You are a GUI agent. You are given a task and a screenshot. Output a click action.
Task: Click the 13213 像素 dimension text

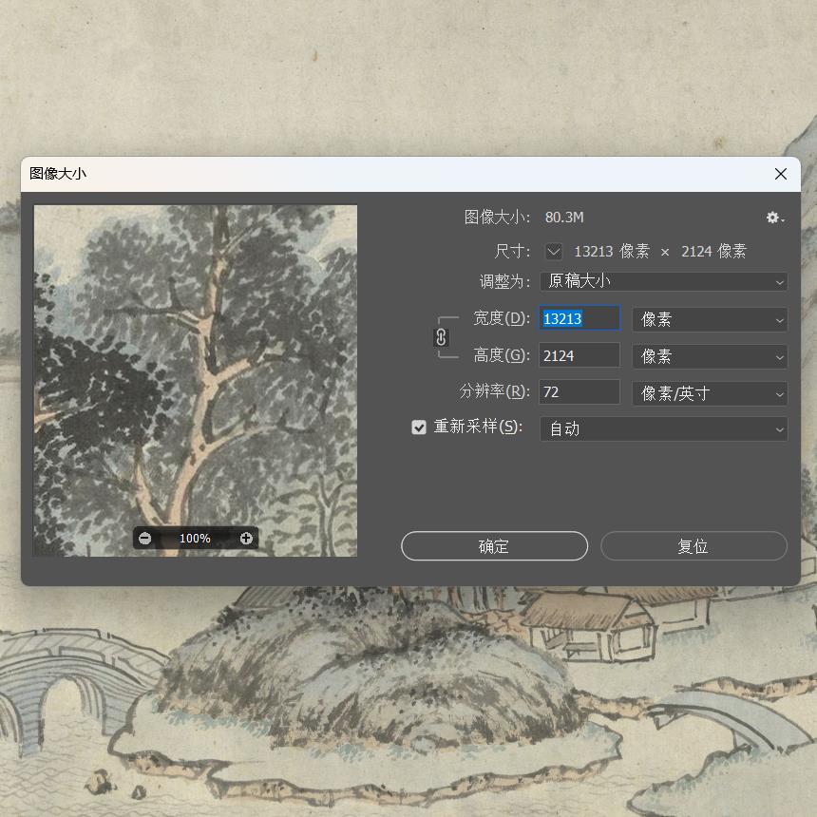tap(612, 252)
